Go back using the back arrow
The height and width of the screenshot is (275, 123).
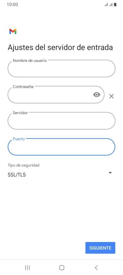pos(96,268)
